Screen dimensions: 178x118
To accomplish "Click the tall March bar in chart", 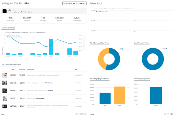I will pyautogui.click(x=51, y=47).
